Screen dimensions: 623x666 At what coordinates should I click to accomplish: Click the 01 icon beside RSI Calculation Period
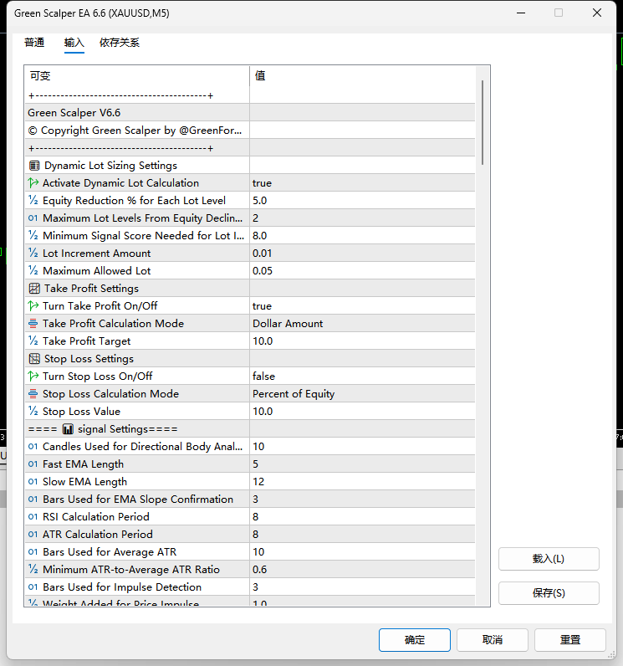[33, 516]
